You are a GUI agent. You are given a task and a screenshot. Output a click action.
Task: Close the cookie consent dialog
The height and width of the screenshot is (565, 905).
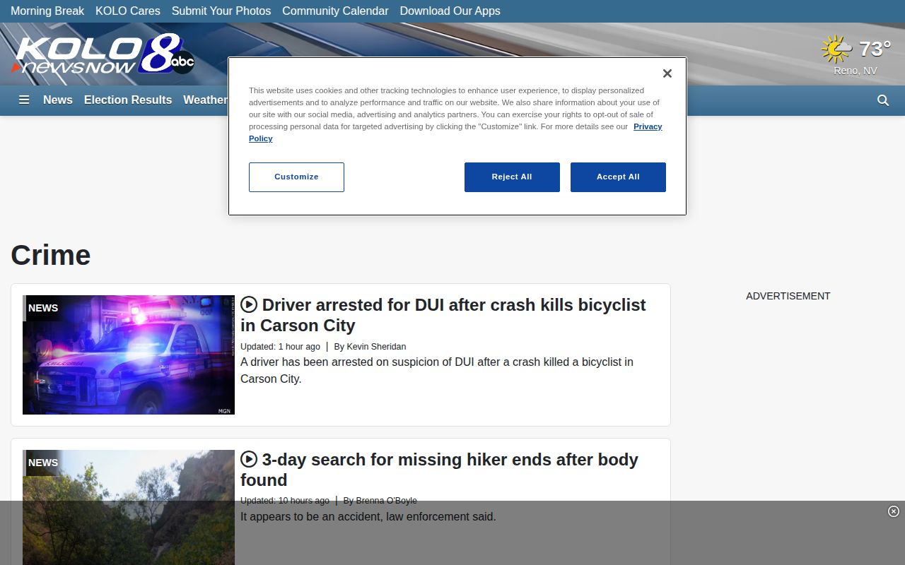(667, 73)
